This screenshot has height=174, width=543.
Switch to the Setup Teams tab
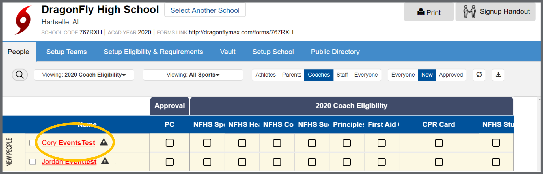66,52
